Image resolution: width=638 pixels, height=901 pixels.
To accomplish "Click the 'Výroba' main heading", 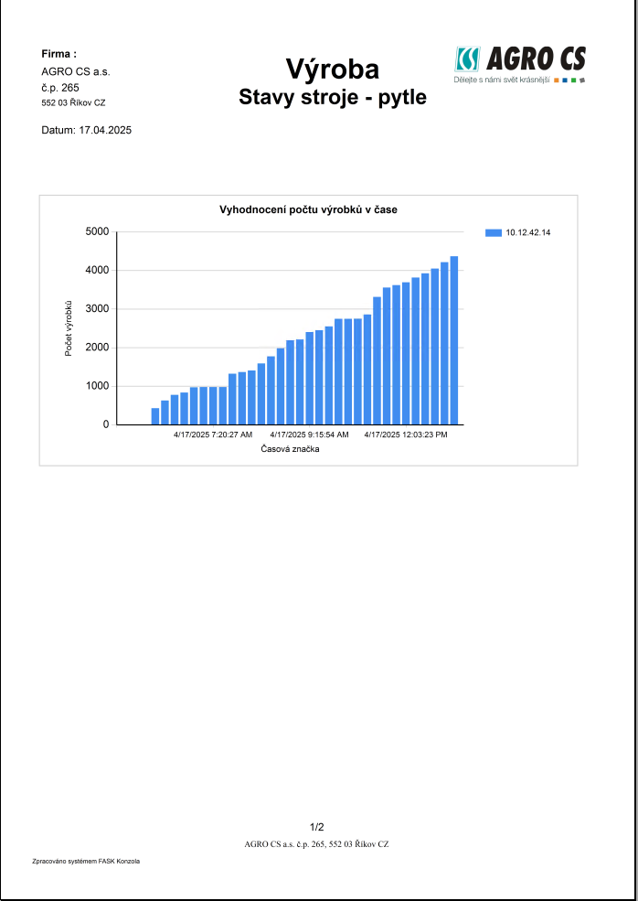I will click(x=332, y=69).
